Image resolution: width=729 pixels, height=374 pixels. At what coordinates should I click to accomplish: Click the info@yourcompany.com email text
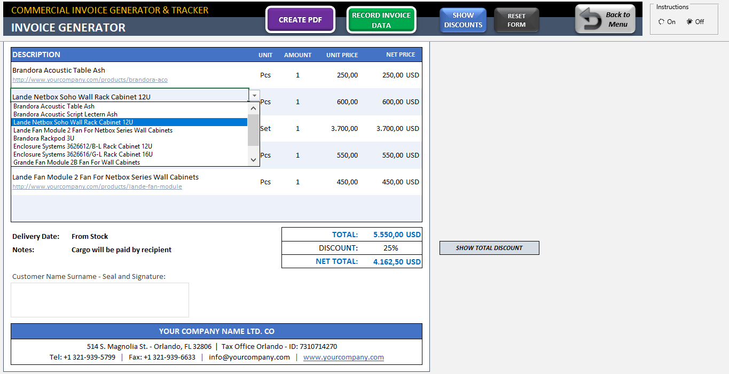click(x=249, y=357)
